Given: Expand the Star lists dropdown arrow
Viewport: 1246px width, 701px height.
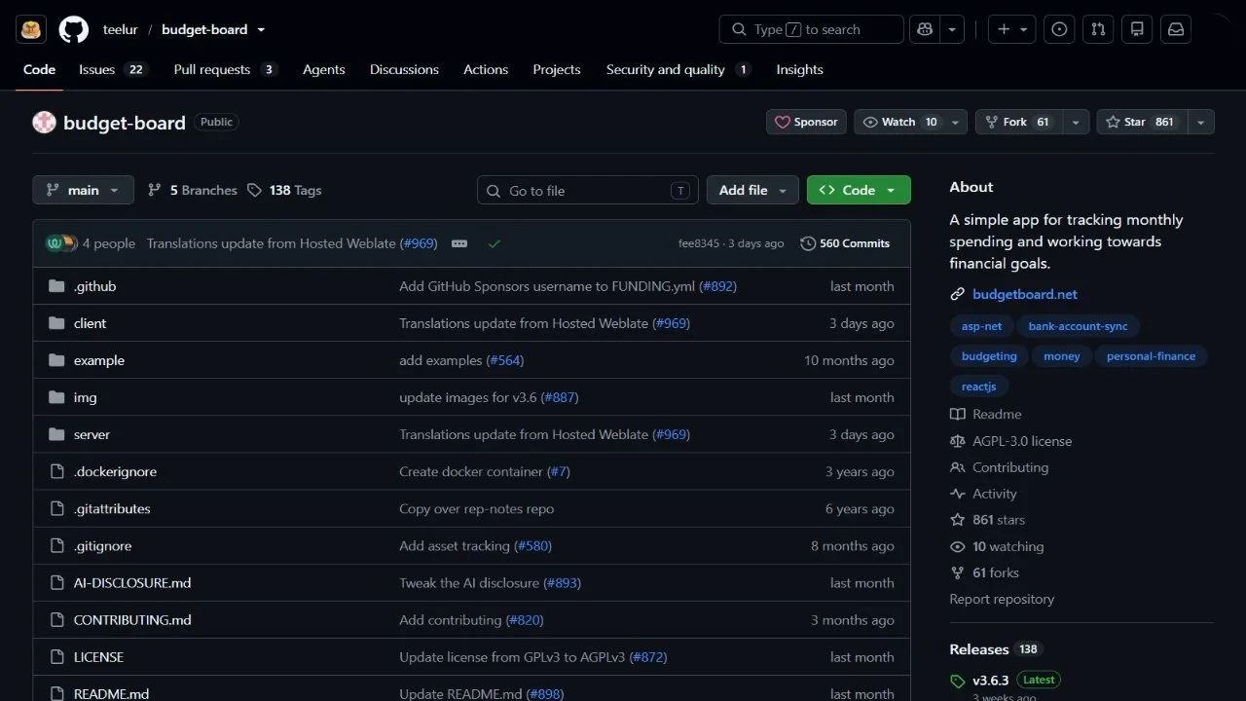Looking at the screenshot, I should (x=1201, y=122).
